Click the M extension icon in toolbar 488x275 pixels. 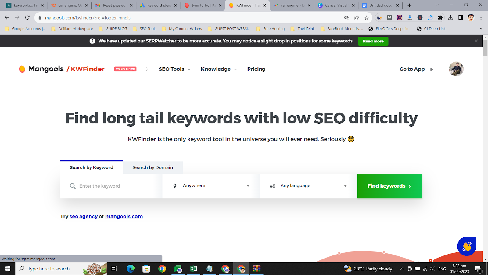pyautogui.click(x=389, y=18)
